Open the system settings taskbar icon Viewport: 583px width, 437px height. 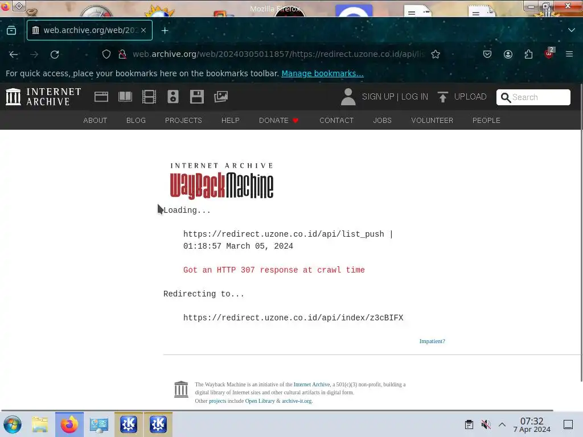(99, 424)
